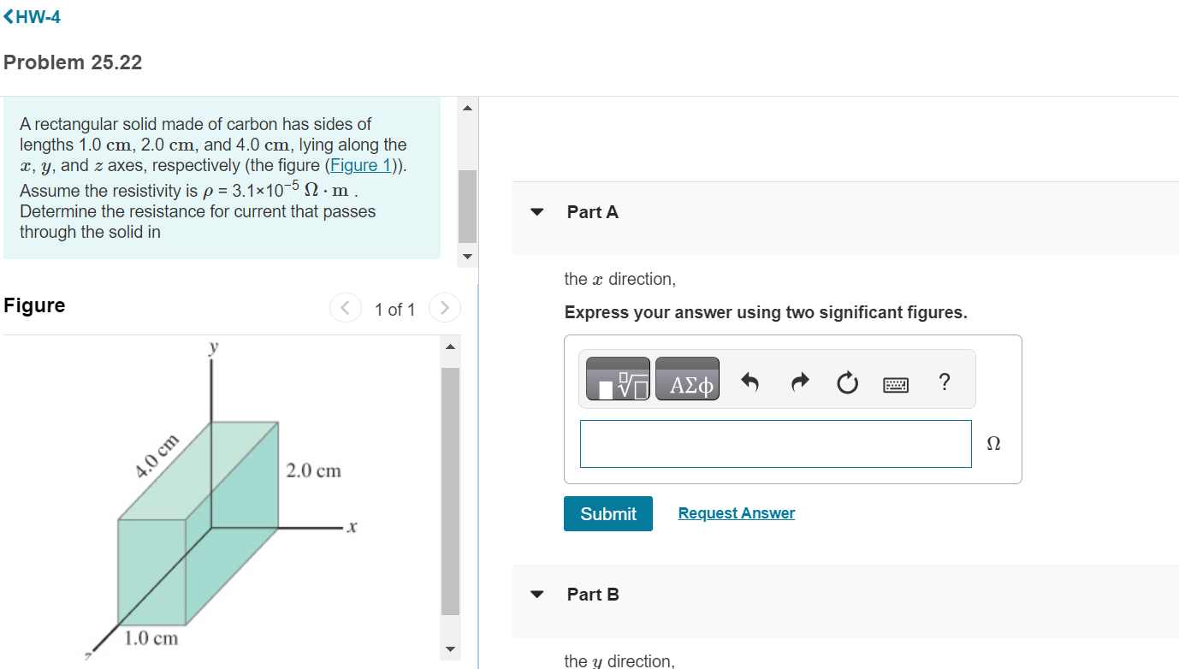Collapse the Part B section
The height and width of the screenshot is (669, 1179).
pos(536,594)
